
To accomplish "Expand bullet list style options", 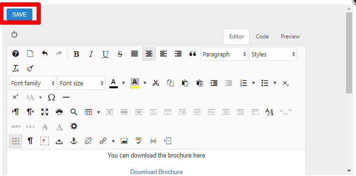I will click(275, 83).
